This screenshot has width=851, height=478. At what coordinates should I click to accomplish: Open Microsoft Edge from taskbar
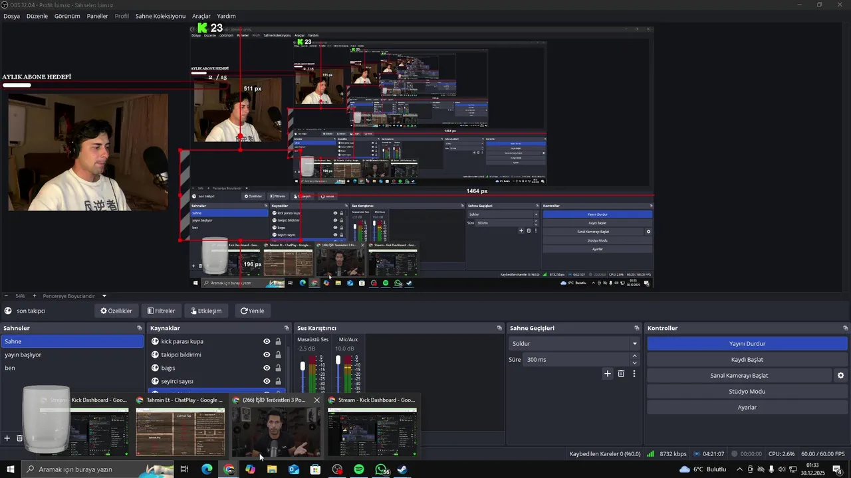[207, 469]
